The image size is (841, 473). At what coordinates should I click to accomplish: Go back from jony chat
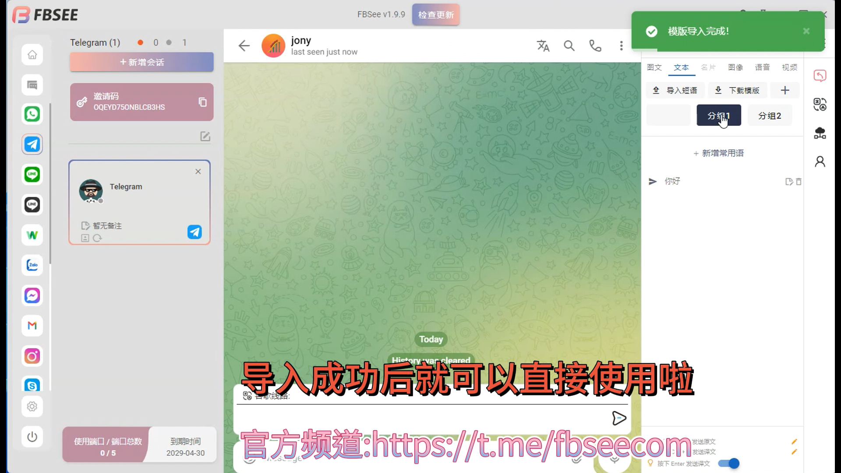(x=244, y=46)
